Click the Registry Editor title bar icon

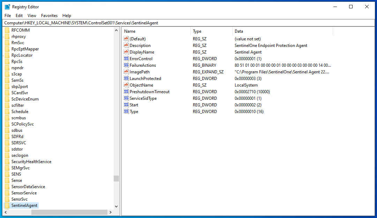click(x=7, y=7)
